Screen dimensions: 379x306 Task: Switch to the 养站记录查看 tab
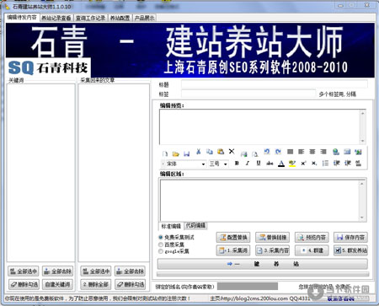(56, 18)
